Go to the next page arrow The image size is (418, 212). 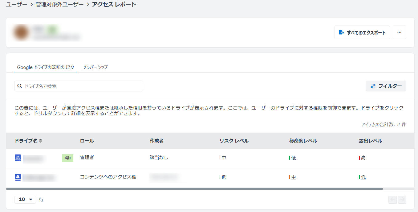pyautogui.click(x=402, y=199)
